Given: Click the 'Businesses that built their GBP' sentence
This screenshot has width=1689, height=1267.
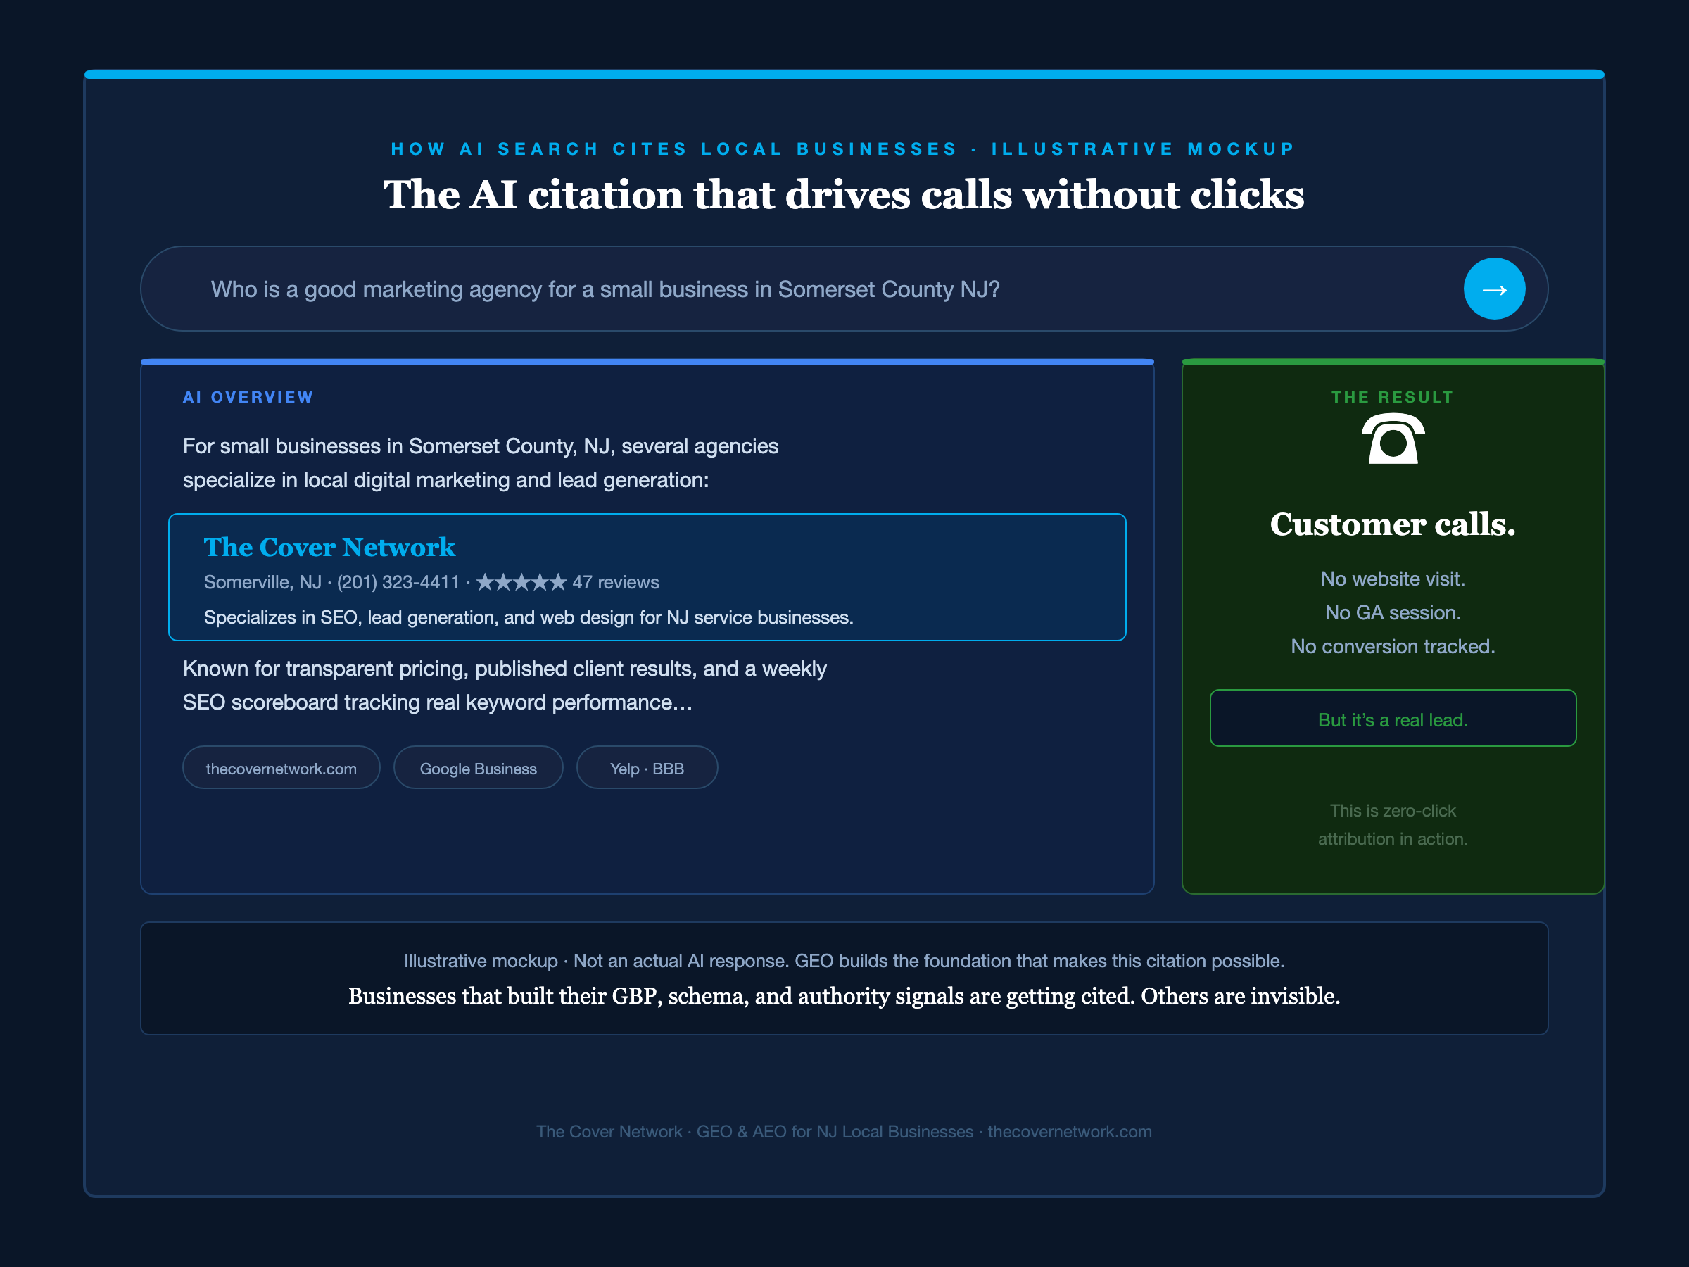Looking at the screenshot, I should [x=844, y=997].
